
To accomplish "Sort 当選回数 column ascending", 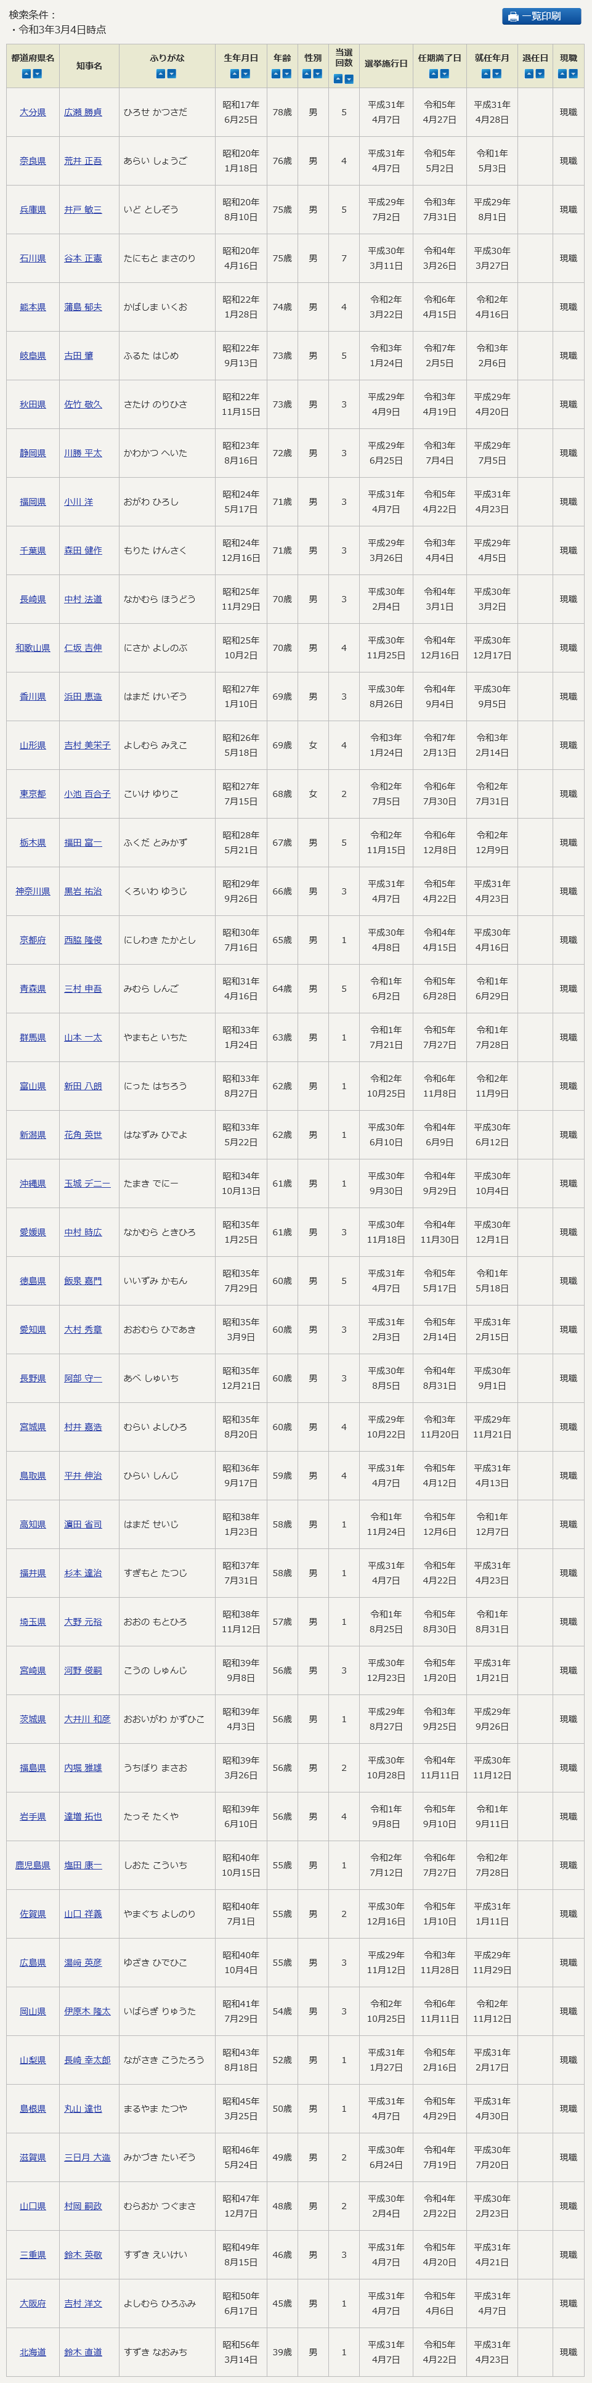I will 338,79.
